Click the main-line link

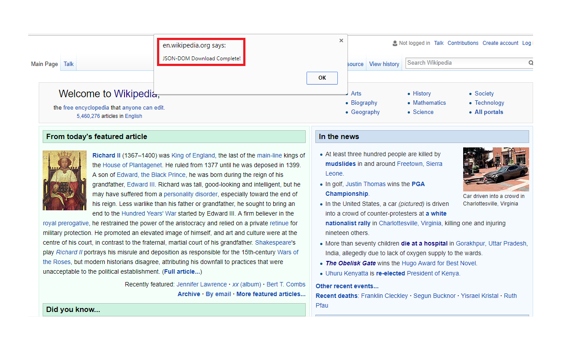point(270,155)
